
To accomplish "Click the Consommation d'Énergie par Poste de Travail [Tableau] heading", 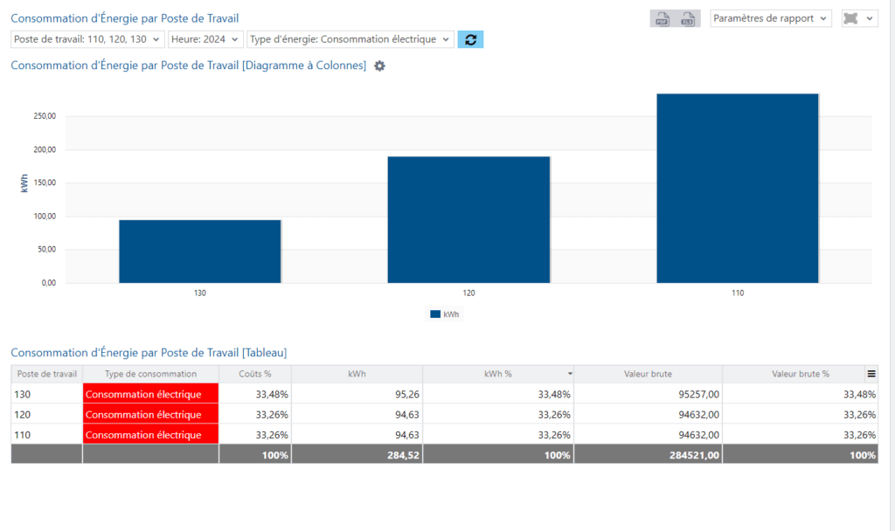I will point(149,353).
